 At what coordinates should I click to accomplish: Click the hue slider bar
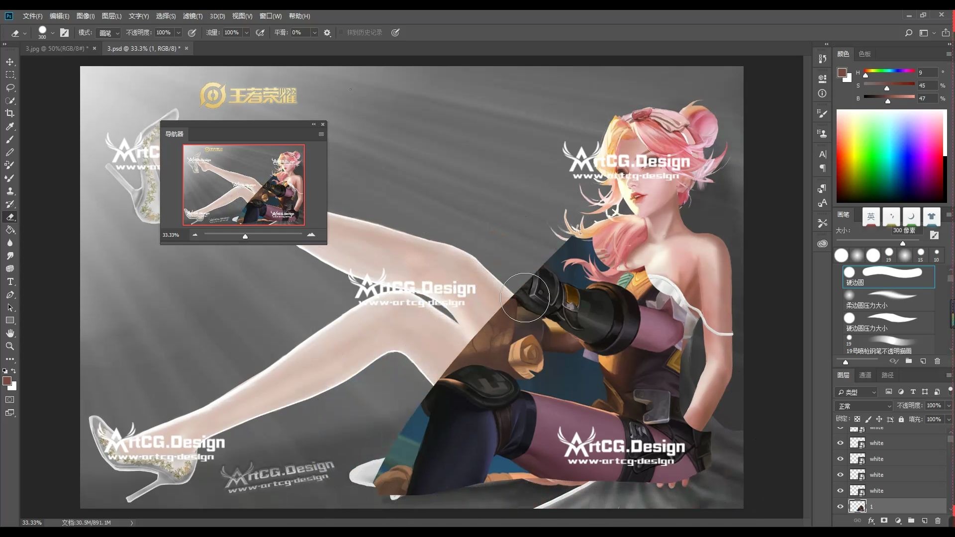click(889, 71)
